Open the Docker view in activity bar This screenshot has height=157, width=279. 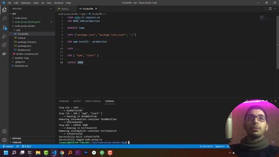4,54
